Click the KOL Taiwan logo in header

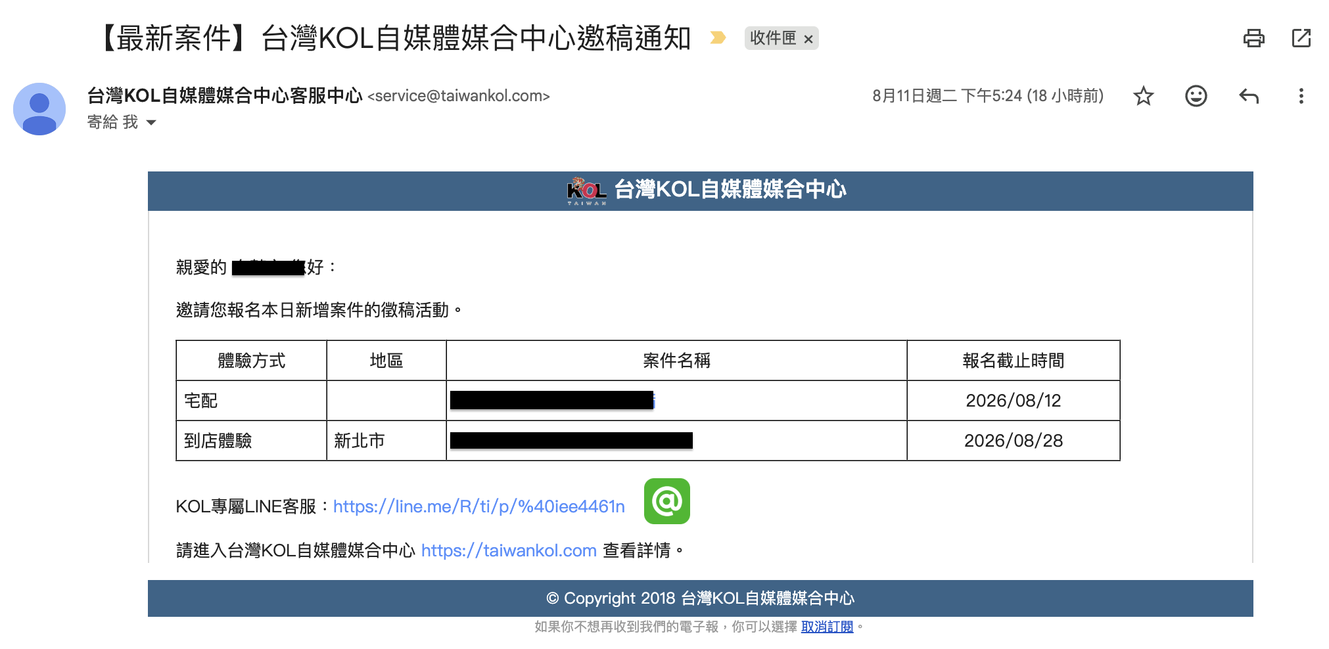586,190
